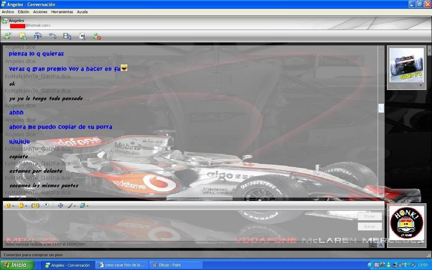Click in the message typing area
This screenshot has width=432, height=270.
click(179, 226)
